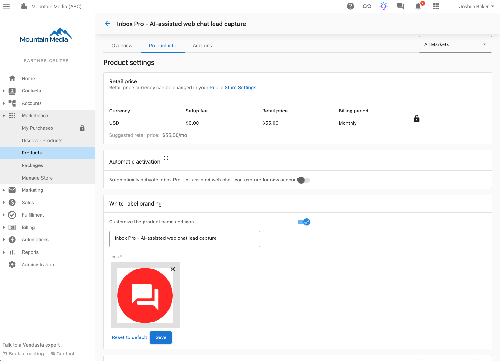
Task: Click the Reports bar chart icon
Action: coord(12,252)
